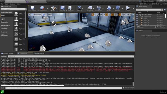Open scale snap value 0.25 dropdown
Screen dimensions: 167x94
coord(123,15)
